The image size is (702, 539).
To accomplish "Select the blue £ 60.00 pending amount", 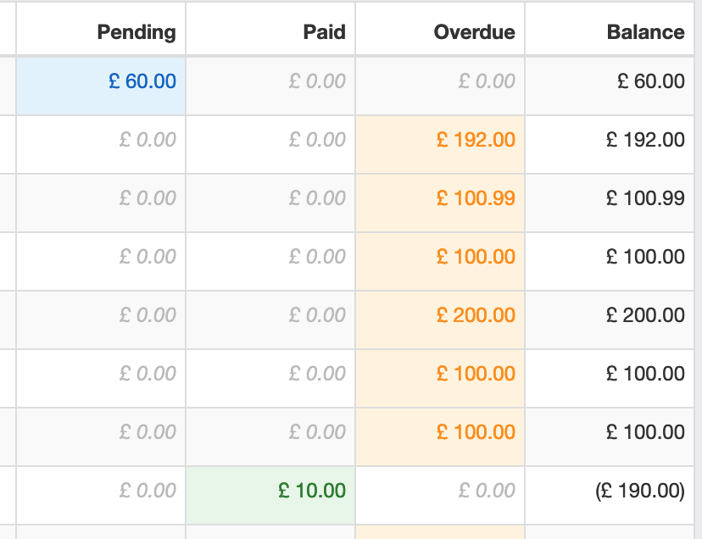I will point(142,81).
